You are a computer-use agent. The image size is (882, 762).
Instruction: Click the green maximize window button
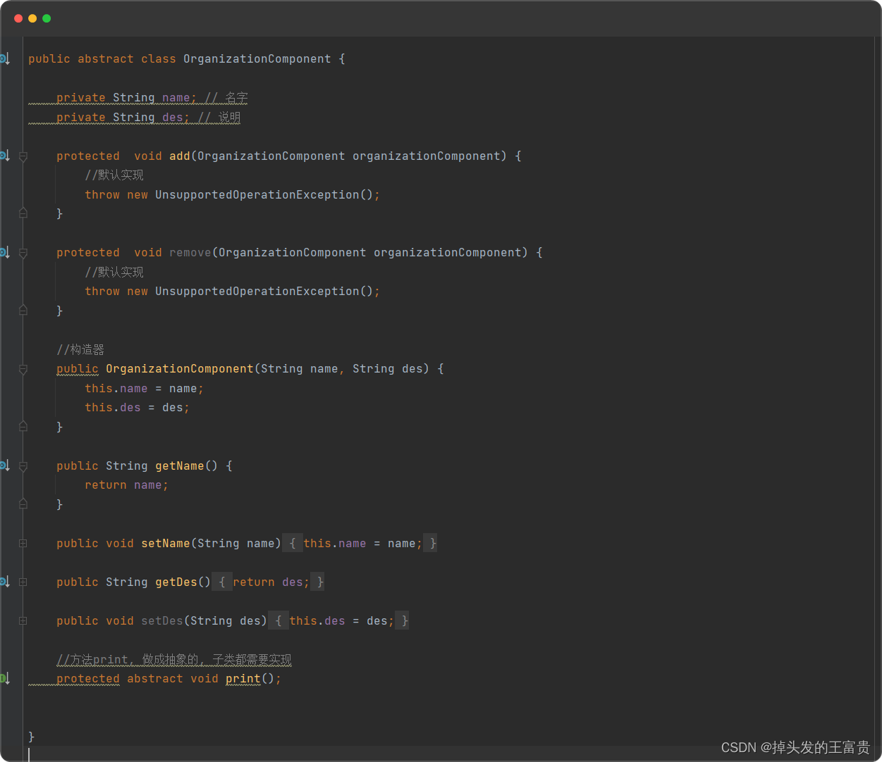pyautogui.click(x=47, y=18)
